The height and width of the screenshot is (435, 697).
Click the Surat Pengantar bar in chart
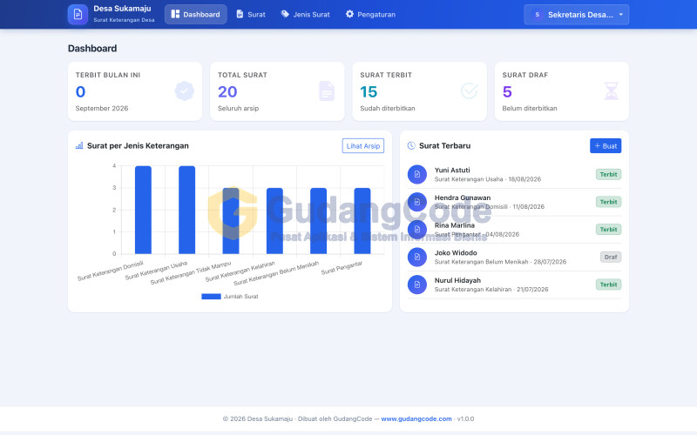362,221
